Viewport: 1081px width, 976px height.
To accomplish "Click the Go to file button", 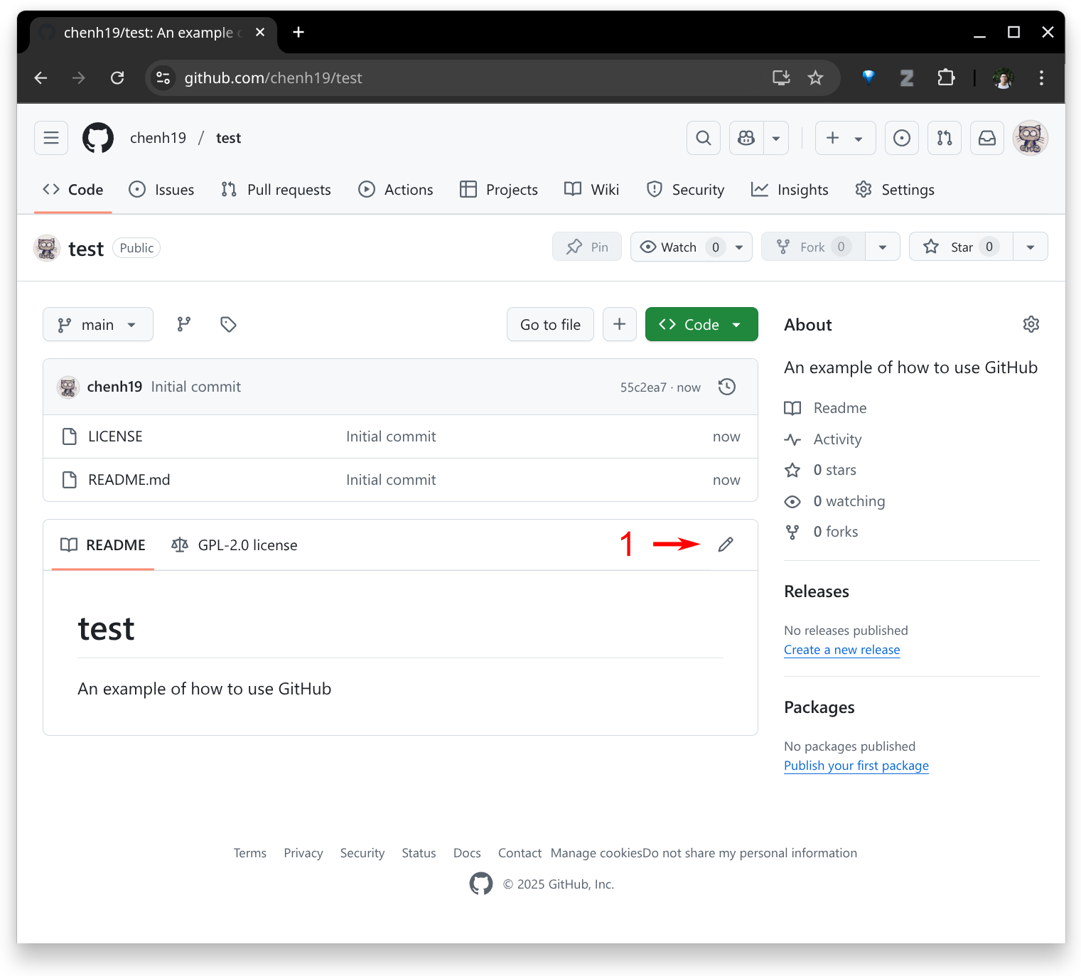I will 550,324.
